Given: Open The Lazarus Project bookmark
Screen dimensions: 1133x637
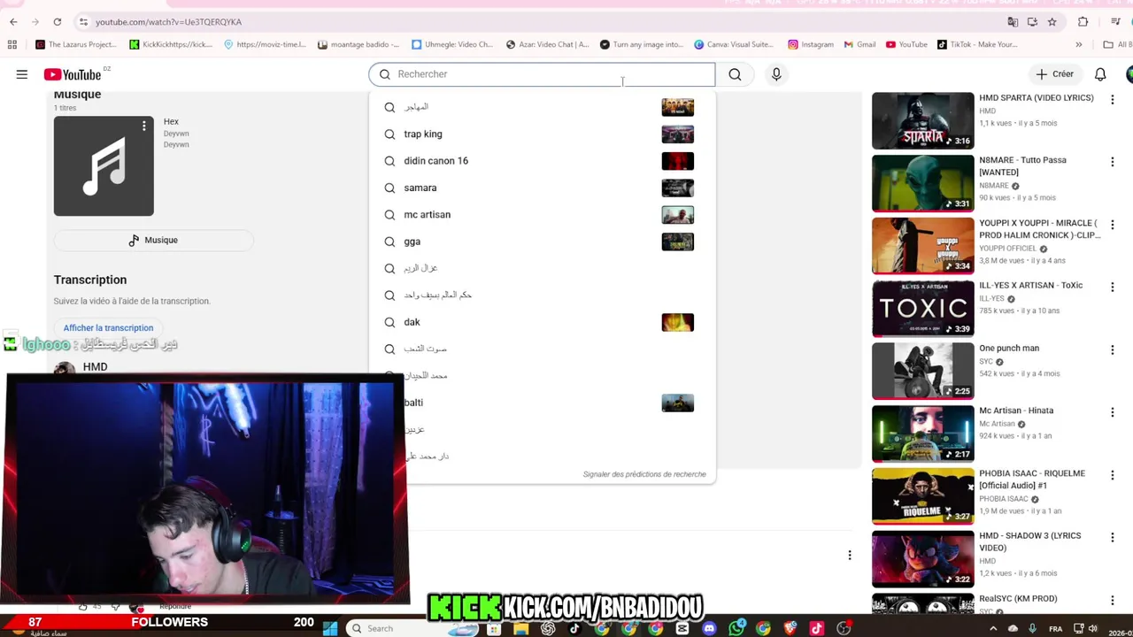Looking at the screenshot, I should click(75, 44).
